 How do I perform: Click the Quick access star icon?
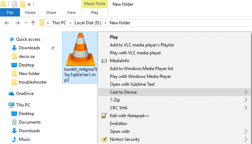(12, 39)
